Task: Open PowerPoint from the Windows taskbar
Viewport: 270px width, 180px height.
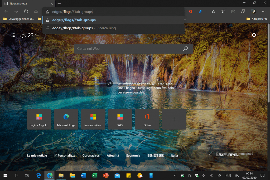Action: 106,175
